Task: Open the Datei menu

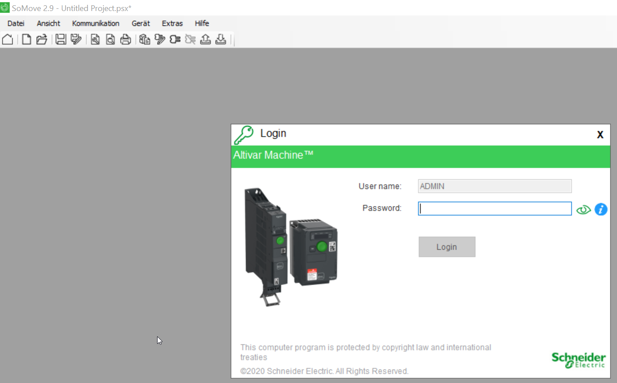Action: click(x=16, y=23)
